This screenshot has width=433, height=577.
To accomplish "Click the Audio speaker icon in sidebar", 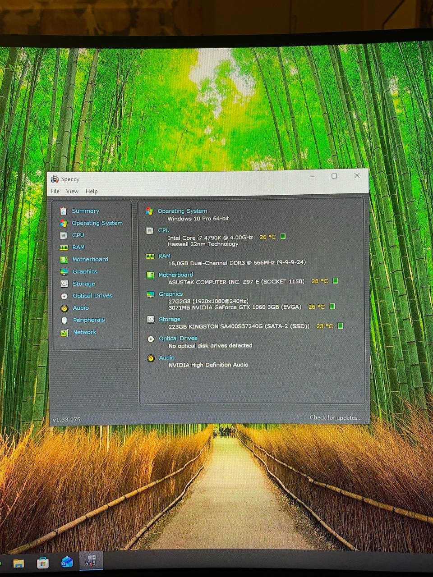I will click(x=64, y=308).
